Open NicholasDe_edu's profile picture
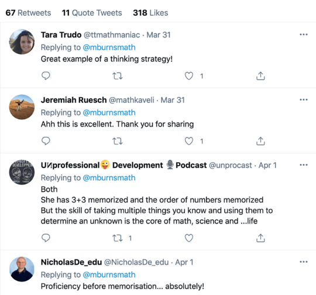The image size is (316, 295). (22, 269)
